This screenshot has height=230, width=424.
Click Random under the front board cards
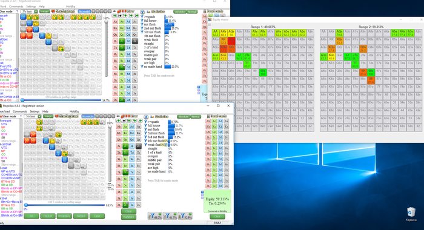(128, 217)
